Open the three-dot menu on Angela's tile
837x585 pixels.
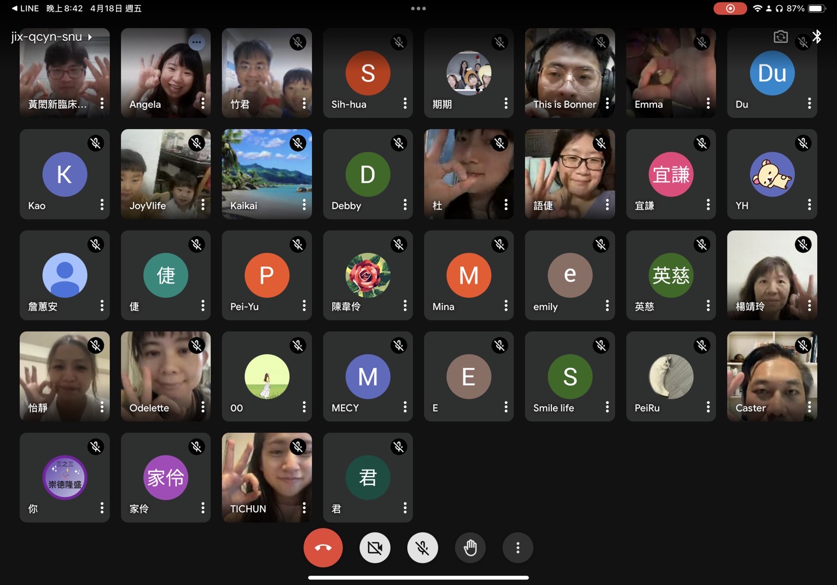click(x=203, y=103)
